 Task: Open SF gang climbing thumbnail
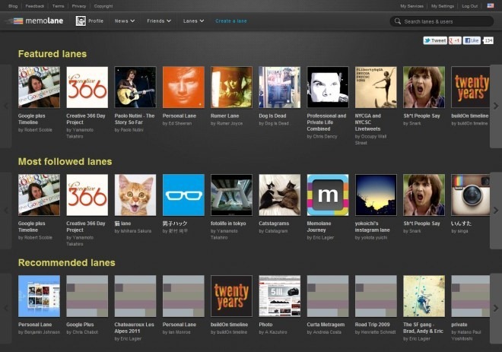pos(424,296)
